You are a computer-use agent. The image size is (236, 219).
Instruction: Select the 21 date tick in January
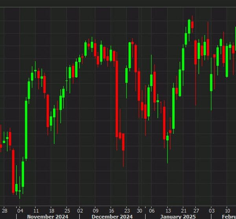coord(184,210)
